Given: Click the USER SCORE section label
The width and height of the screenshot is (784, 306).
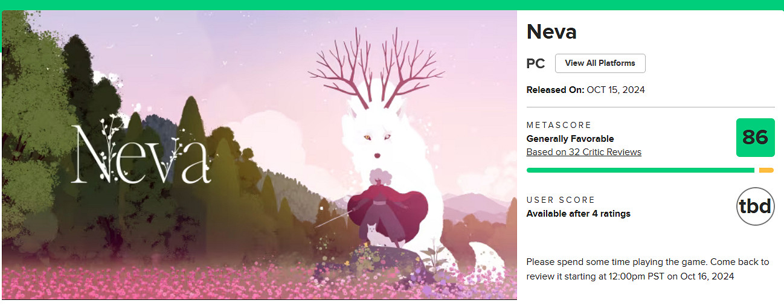Looking at the screenshot, I should 561,200.
